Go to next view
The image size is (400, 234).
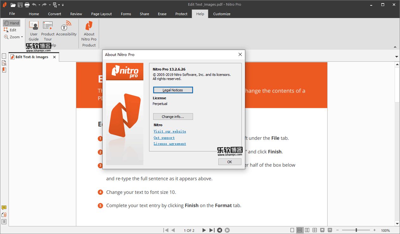click(x=227, y=230)
